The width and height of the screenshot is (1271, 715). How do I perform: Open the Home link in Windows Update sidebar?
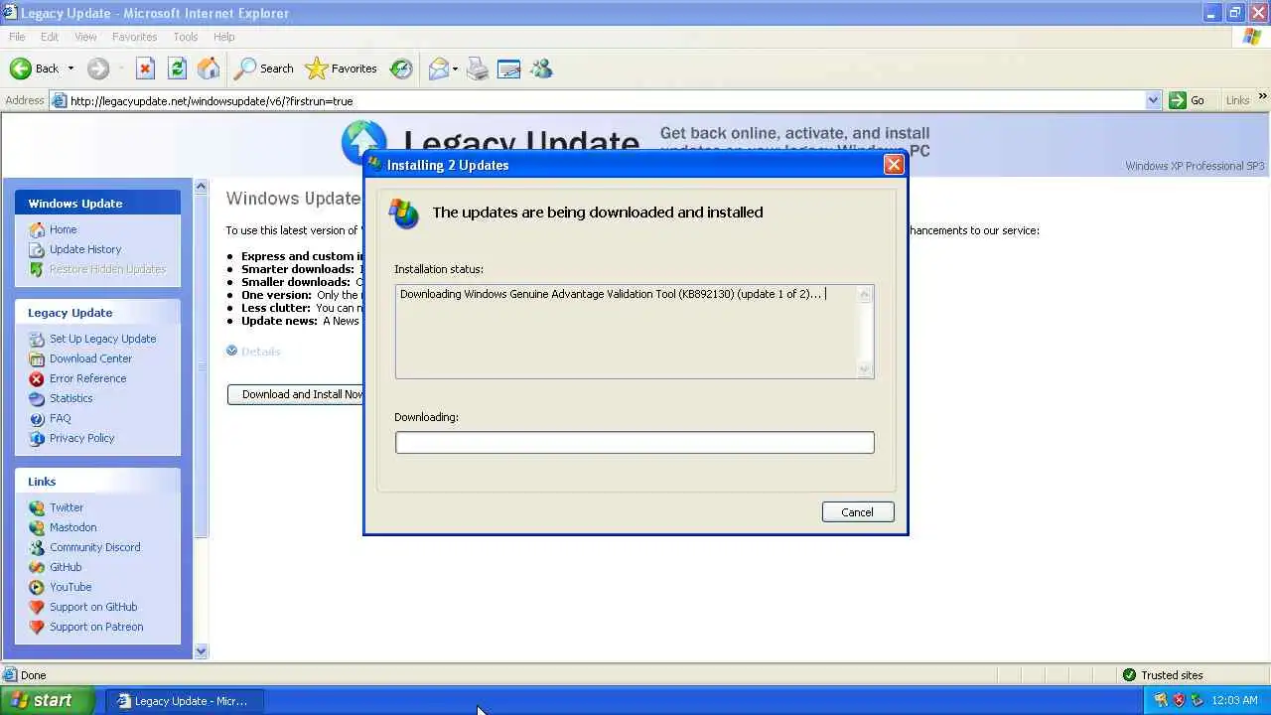(x=63, y=229)
